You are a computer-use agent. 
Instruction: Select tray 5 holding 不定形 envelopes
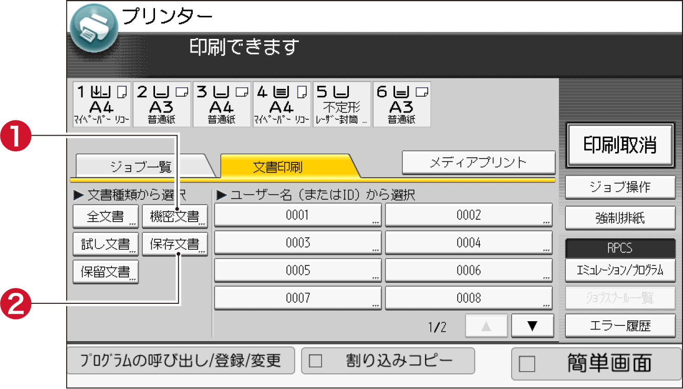pos(341,104)
